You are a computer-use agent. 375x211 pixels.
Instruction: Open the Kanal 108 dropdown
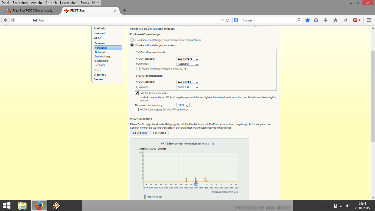188,87
